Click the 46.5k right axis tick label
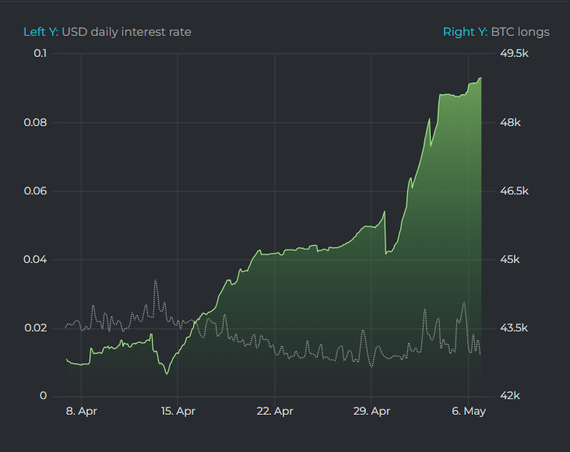The height and width of the screenshot is (452, 570). pos(515,191)
